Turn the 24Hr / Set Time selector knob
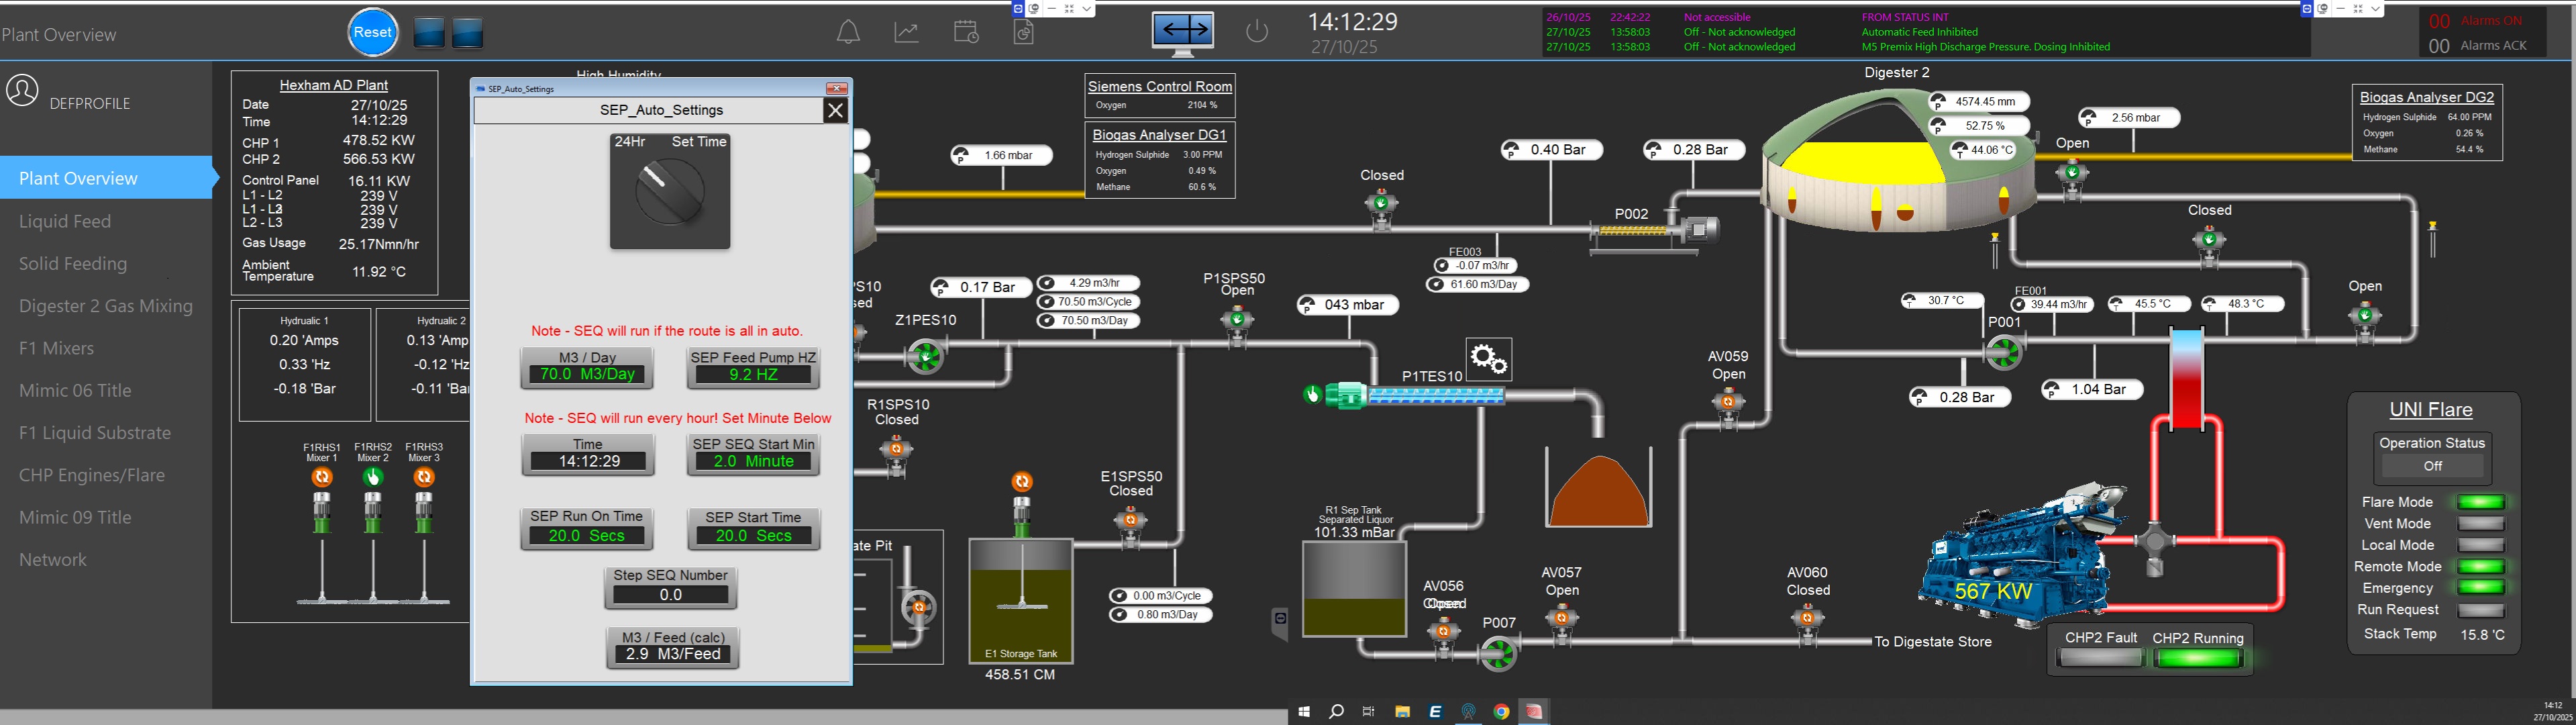 [x=669, y=192]
